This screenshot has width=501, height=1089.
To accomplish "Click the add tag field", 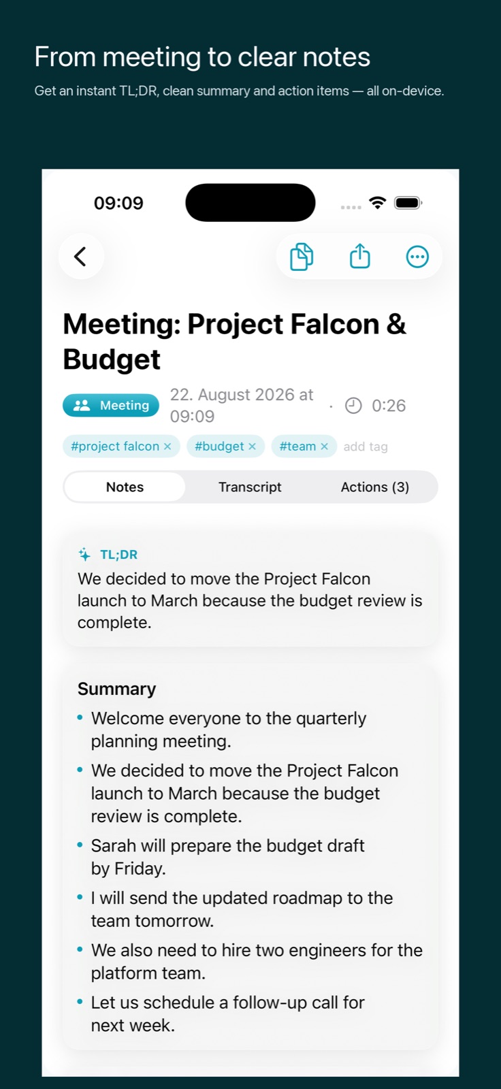I will click(366, 446).
